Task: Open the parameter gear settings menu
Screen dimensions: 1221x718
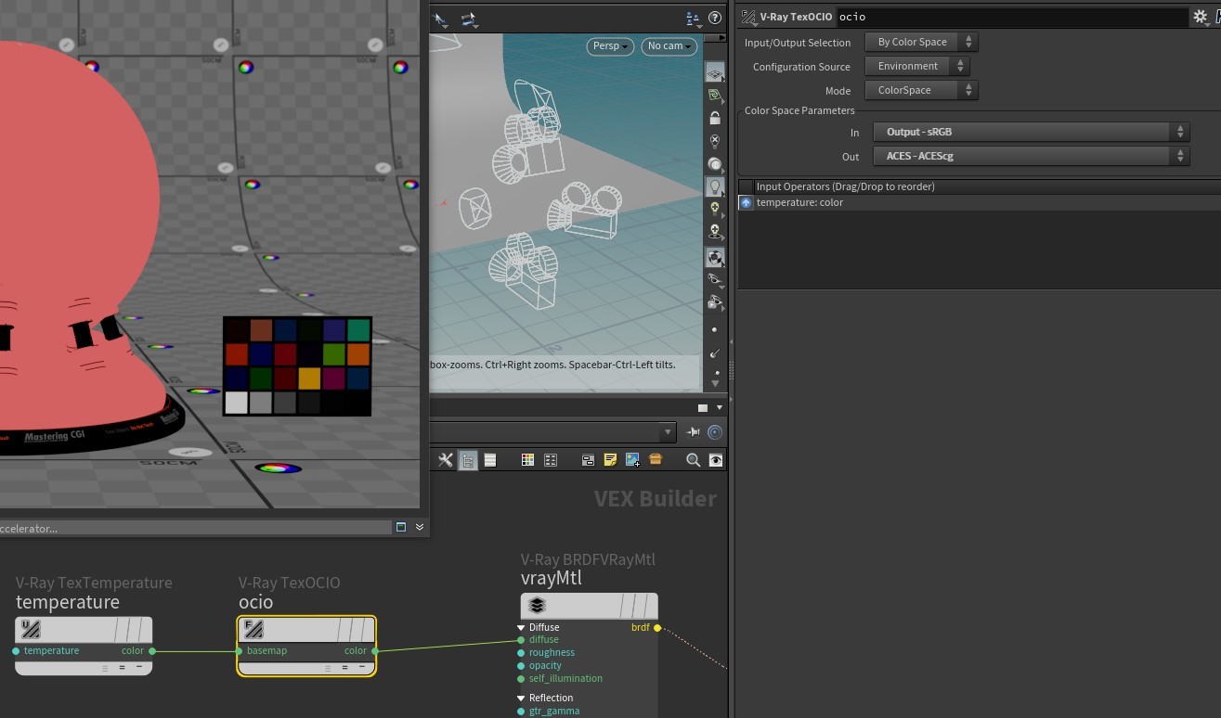Action: pyautogui.click(x=1199, y=17)
